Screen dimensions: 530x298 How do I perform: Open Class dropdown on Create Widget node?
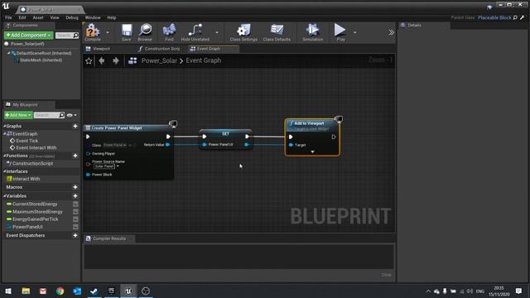click(114, 146)
